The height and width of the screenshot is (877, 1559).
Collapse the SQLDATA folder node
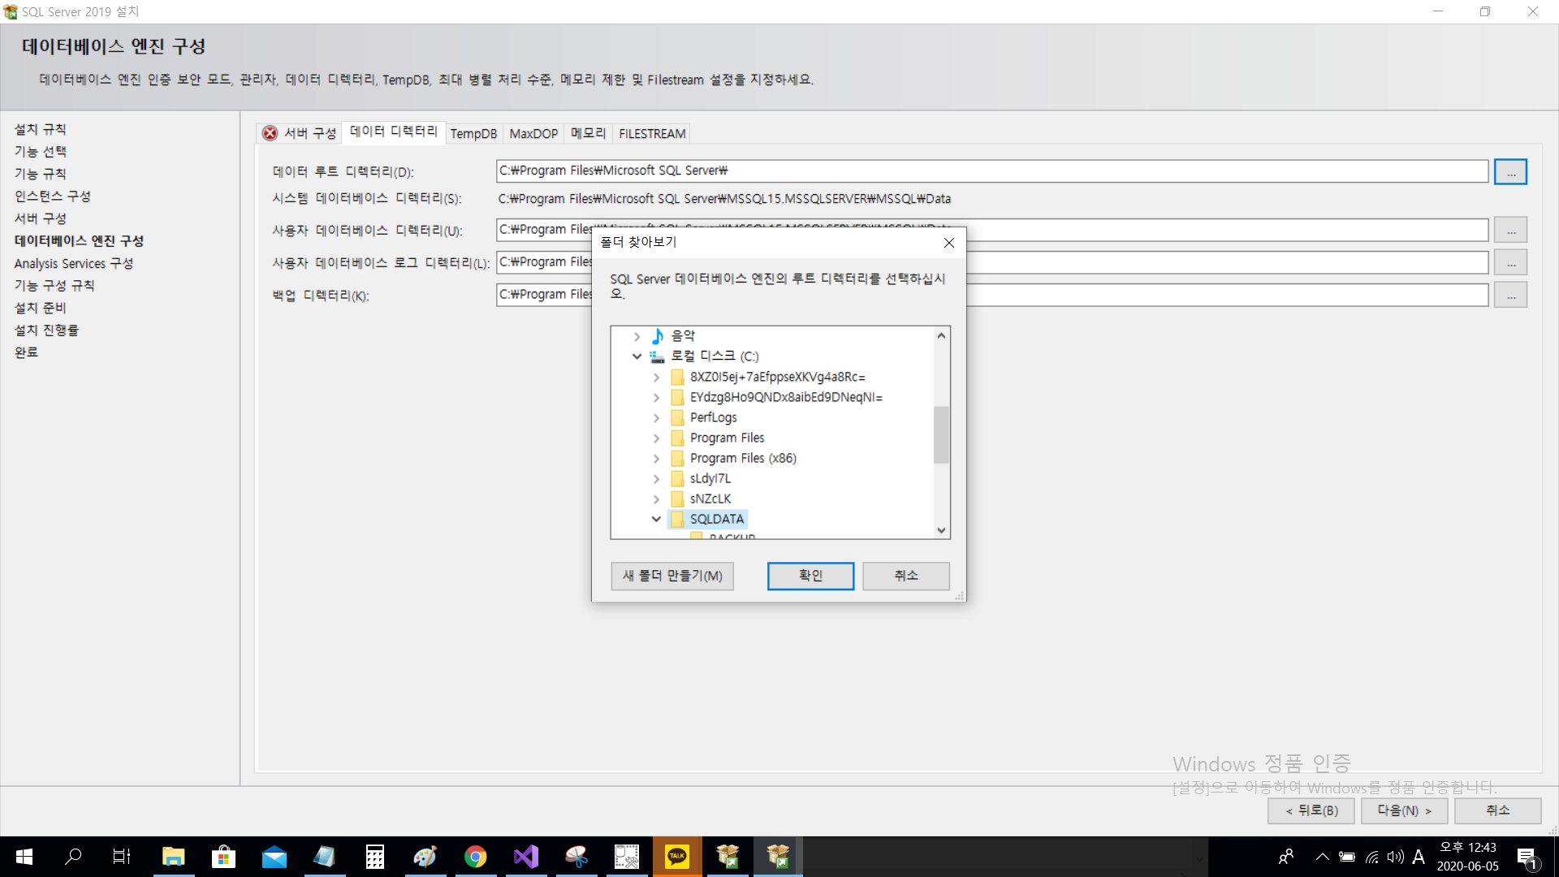[x=656, y=519]
